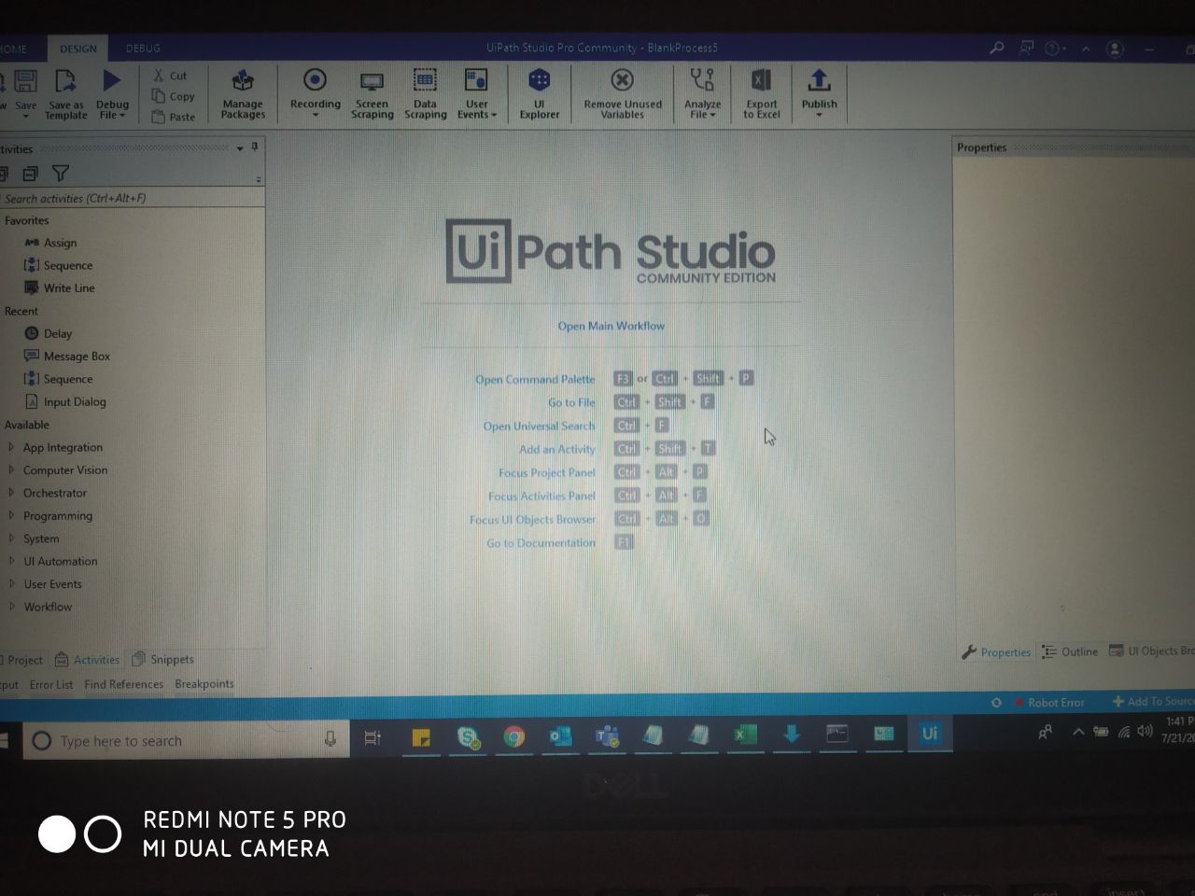Viewport: 1195px width, 896px height.
Task: Expand the System category
Action: coord(11,539)
